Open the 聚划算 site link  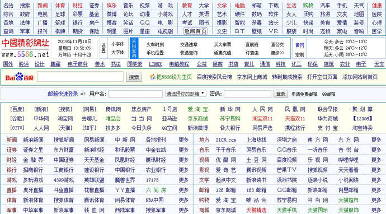pos(362,109)
